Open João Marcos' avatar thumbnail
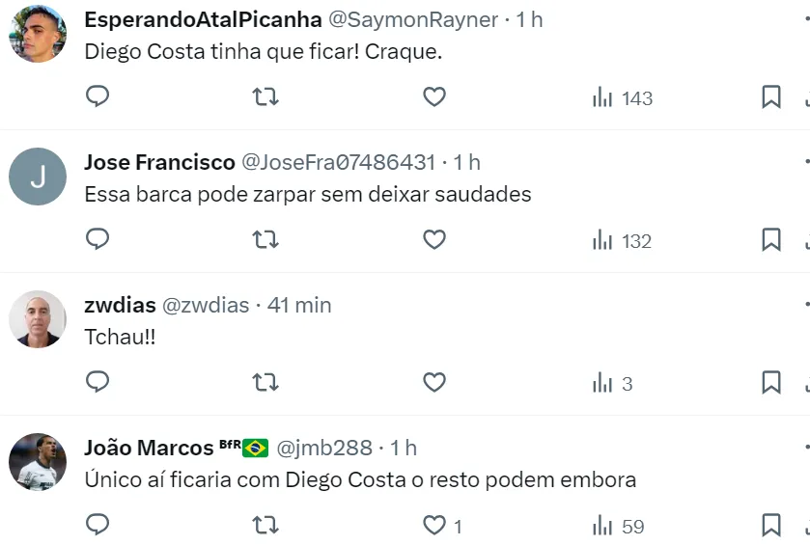The image size is (810, 545). 38,462
